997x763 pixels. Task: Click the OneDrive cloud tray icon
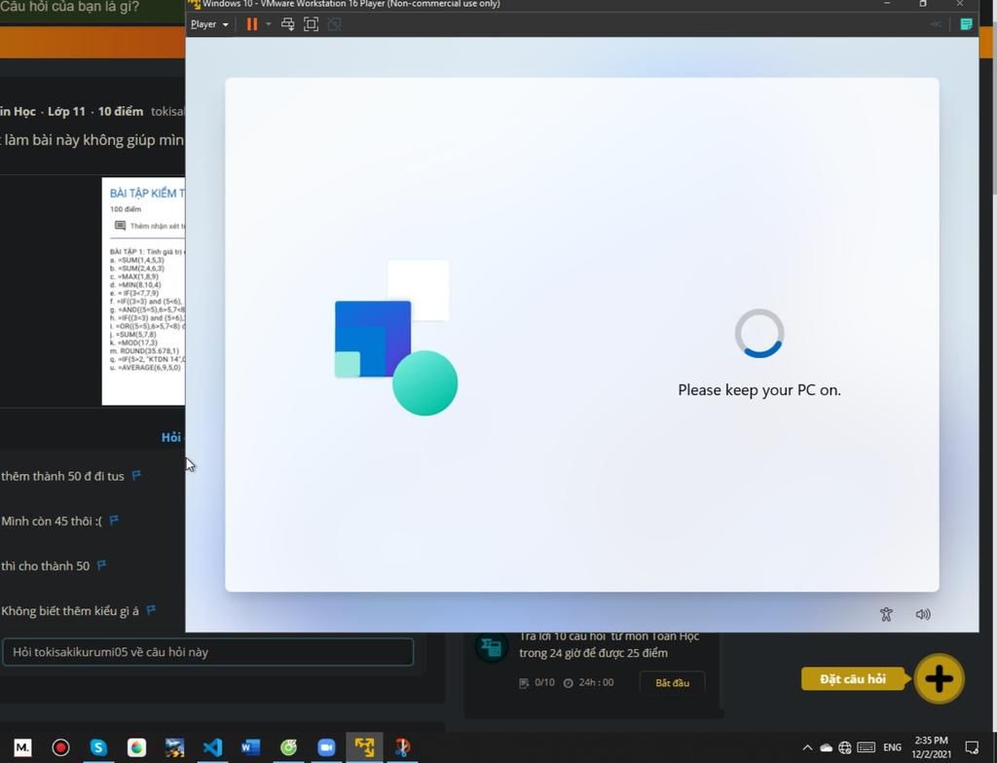pos(826,747)
